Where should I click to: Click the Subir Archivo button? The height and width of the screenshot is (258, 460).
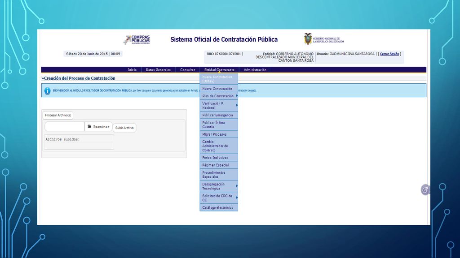pyautogui.click(x=124, y=128)
